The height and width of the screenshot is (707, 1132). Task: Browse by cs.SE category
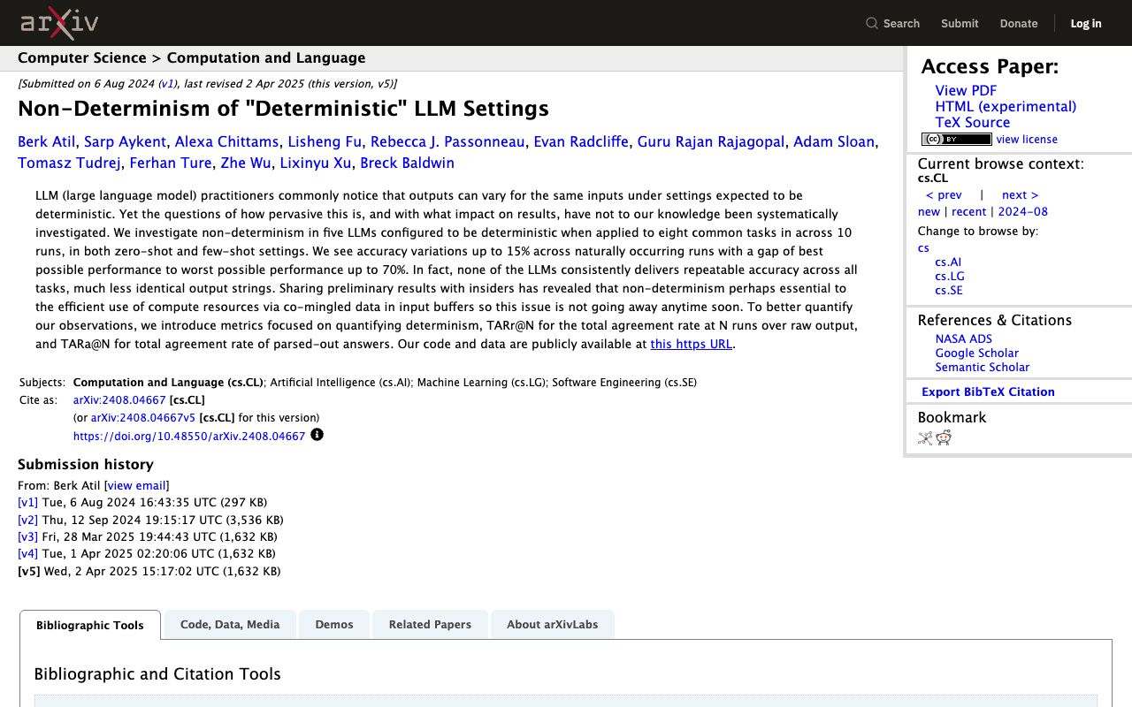click(x=949, y=291)
